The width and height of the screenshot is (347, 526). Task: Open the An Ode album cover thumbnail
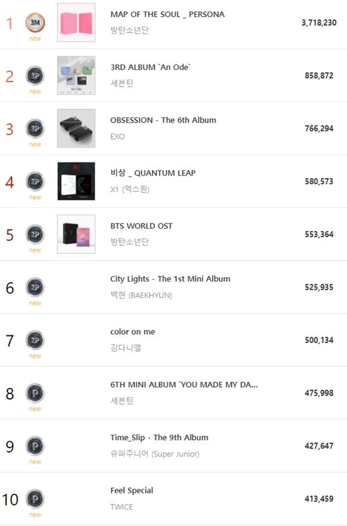(x=76, y=76)
